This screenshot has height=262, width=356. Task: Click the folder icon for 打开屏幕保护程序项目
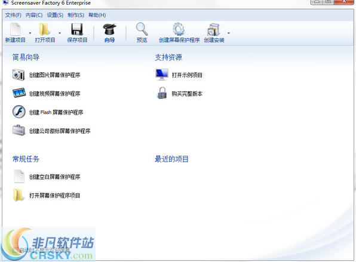pyautogui.click(x=19, y=195)
